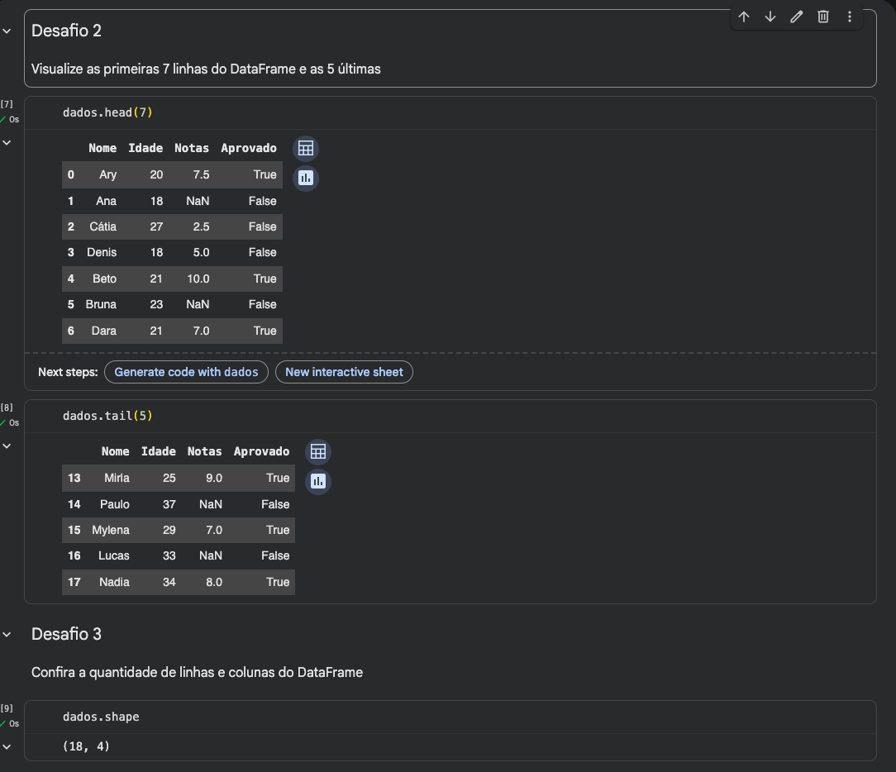The image size is (896, 772).
Task: Collapse the output of dados.shape cell
Action: 7,746
